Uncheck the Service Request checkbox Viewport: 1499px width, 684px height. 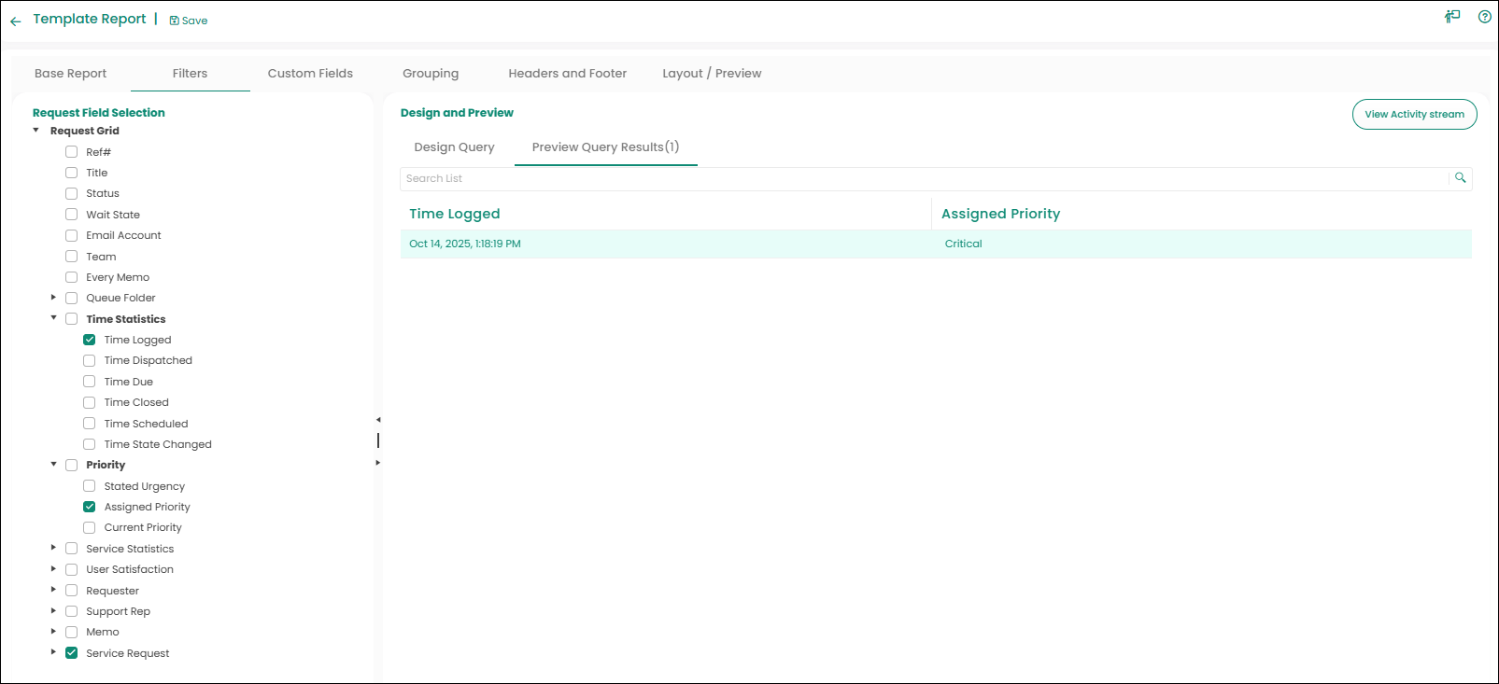click(72, 653)
